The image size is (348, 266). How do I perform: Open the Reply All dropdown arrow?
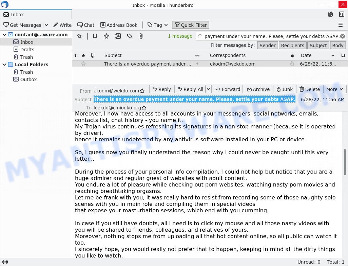(208, 89)
